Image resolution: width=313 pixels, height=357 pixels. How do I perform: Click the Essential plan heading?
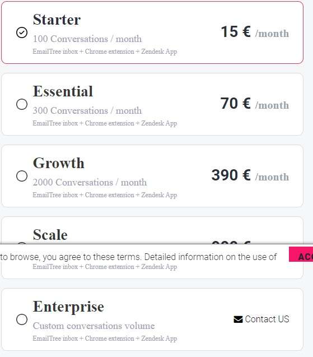tap(63, 91)
